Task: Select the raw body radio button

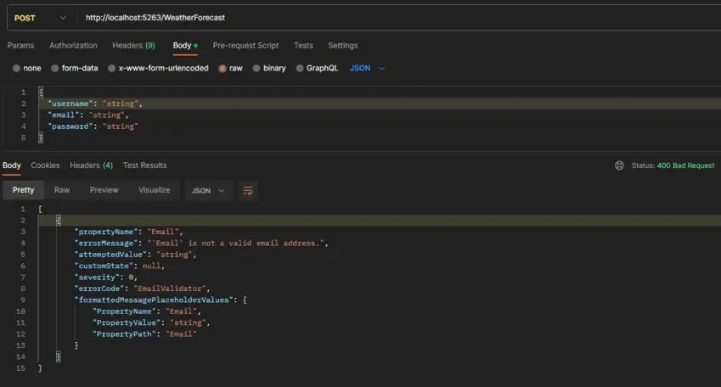Action: (x=222, y=69)
